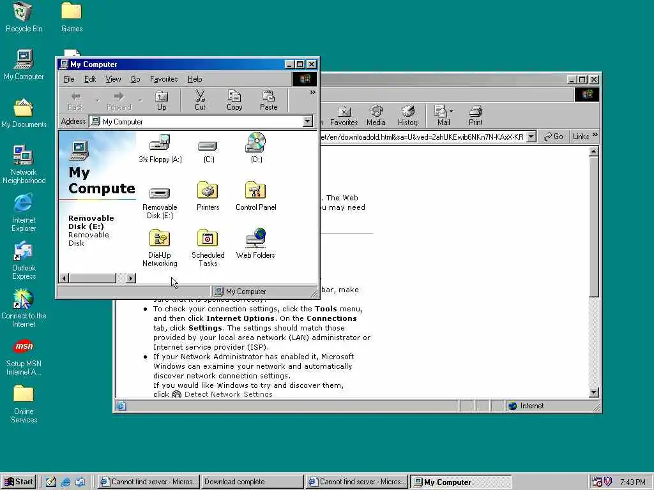The image size is (654, 490).
Task: Click the Start button
Action: [x=19, y=482]
